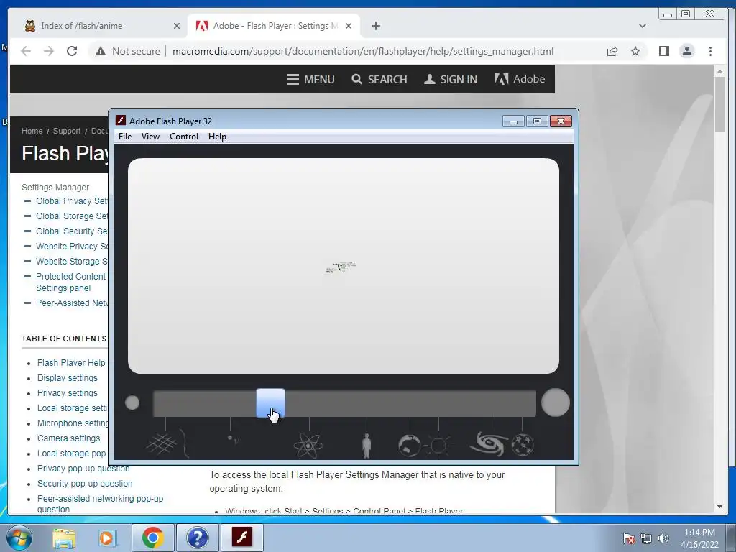The image size is (736, 552).
Task: Open the Flash Player Help contents link
Action: [71, 363]
